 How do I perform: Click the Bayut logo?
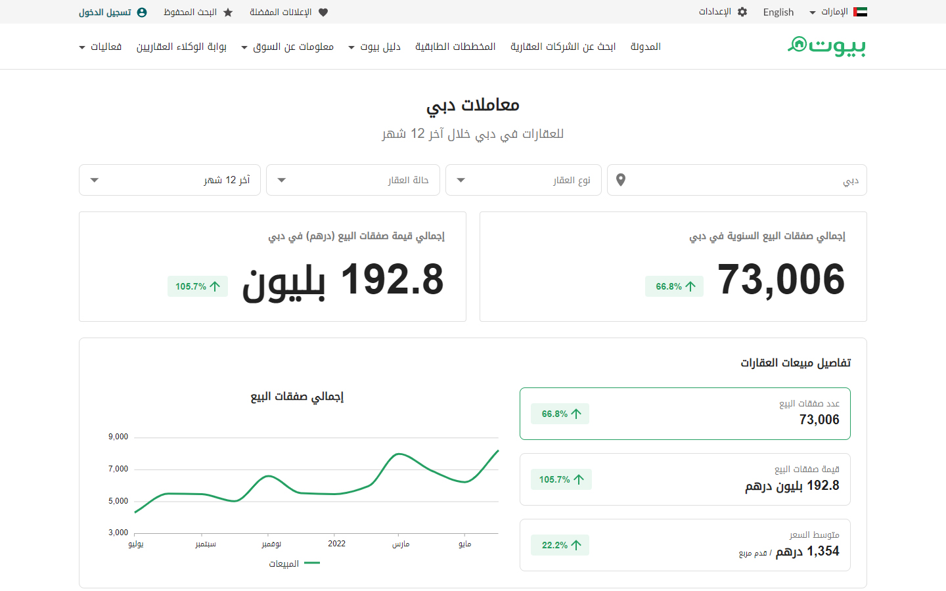pos(827,46)
